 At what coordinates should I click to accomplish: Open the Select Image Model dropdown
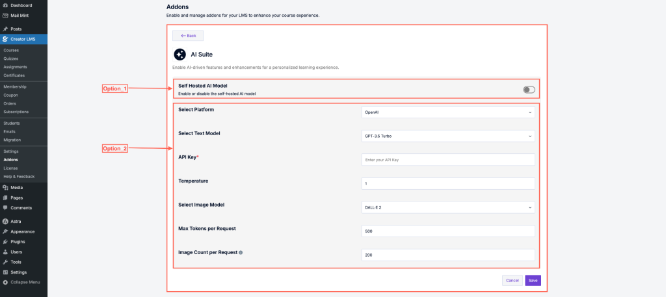[448, 207]
